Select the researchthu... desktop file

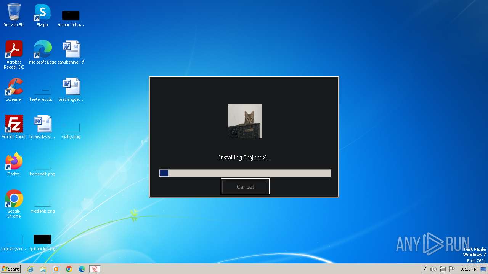71,18
